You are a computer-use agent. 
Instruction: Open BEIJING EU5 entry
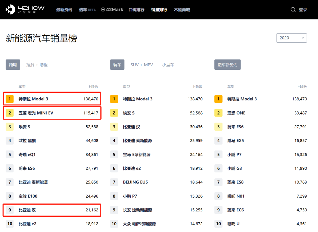point(135,182)
